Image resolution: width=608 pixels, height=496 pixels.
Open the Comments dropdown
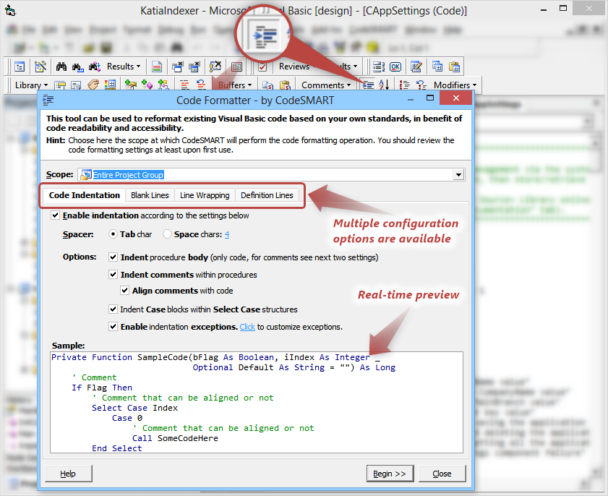pos(326,85)
